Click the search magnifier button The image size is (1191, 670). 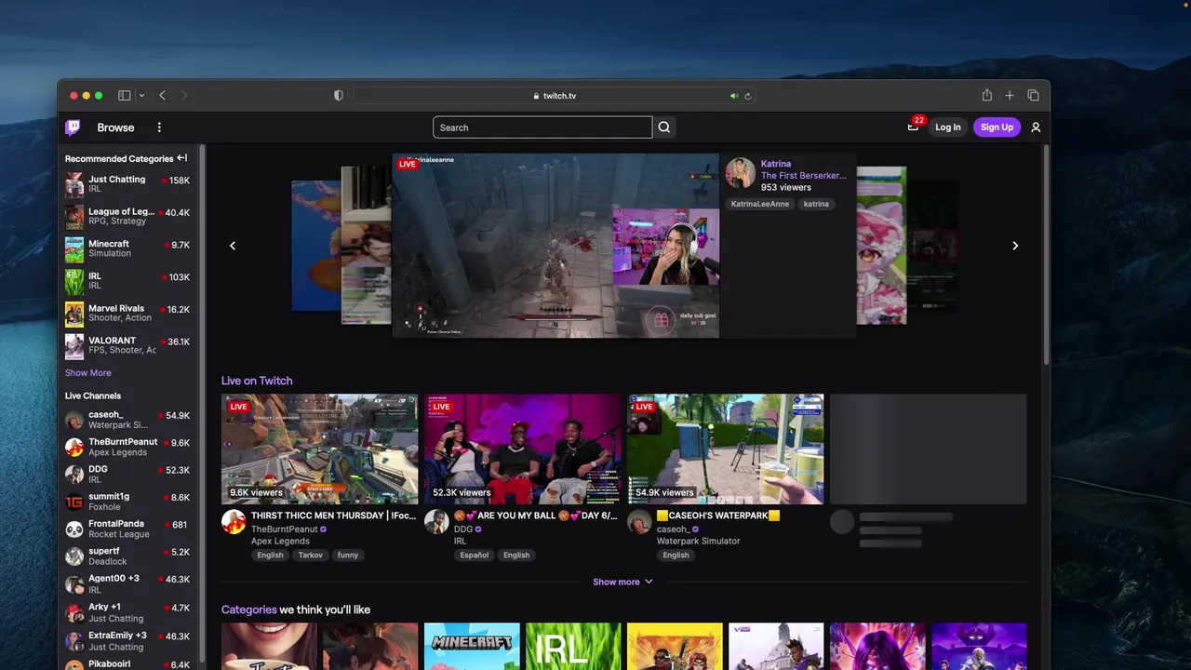pos(663,127)
